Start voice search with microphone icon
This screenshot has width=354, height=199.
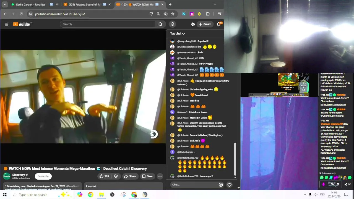click(173, 24)
